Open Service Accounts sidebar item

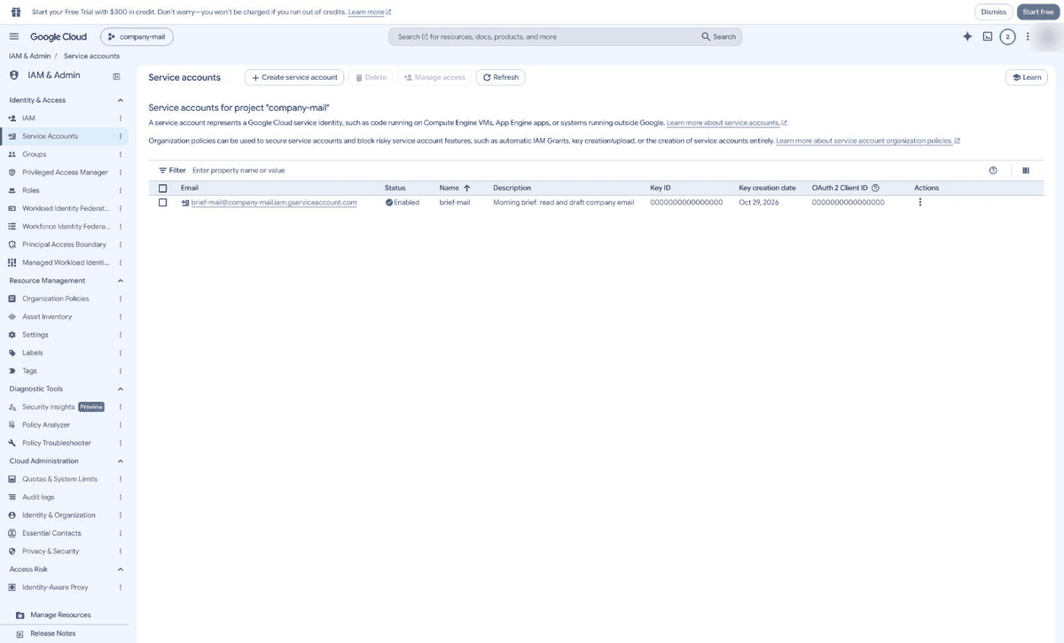pyautogui.click(x=64, y=136)
